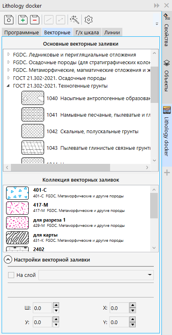
Task: Expand FGDC Ледниковые и перигляциальные отложения
Action: click(x=8, y=54)
